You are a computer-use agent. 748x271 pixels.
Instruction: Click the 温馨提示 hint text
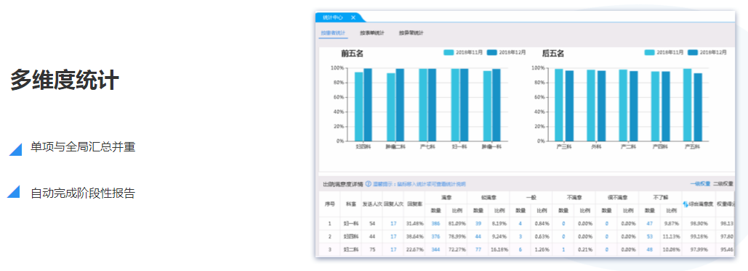[x=419, y=183]
